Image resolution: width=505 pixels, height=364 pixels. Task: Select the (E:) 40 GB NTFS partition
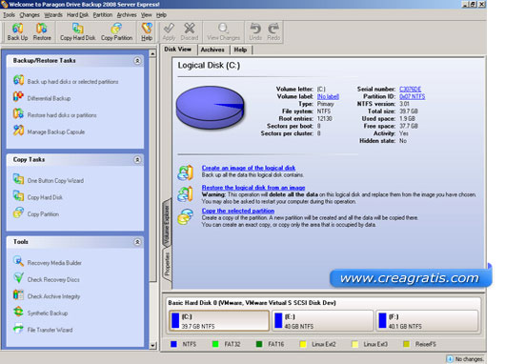click(x=323, y=321)
